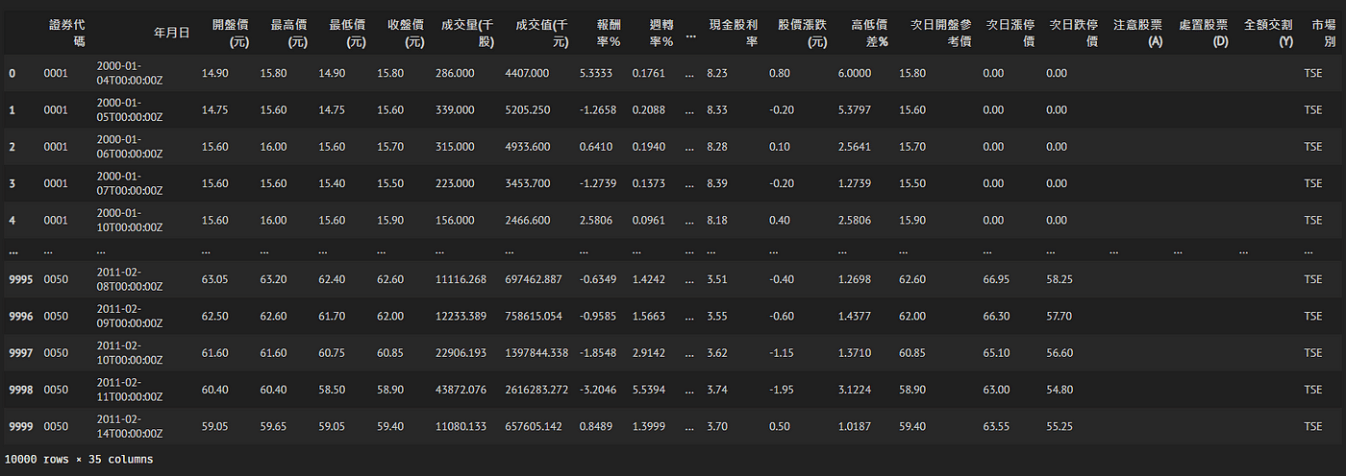Screen dimensions: 1346x476
Task: Click the 週轉率 cell 5.5394
Action: pyautogui.click(x=651, y=389)
